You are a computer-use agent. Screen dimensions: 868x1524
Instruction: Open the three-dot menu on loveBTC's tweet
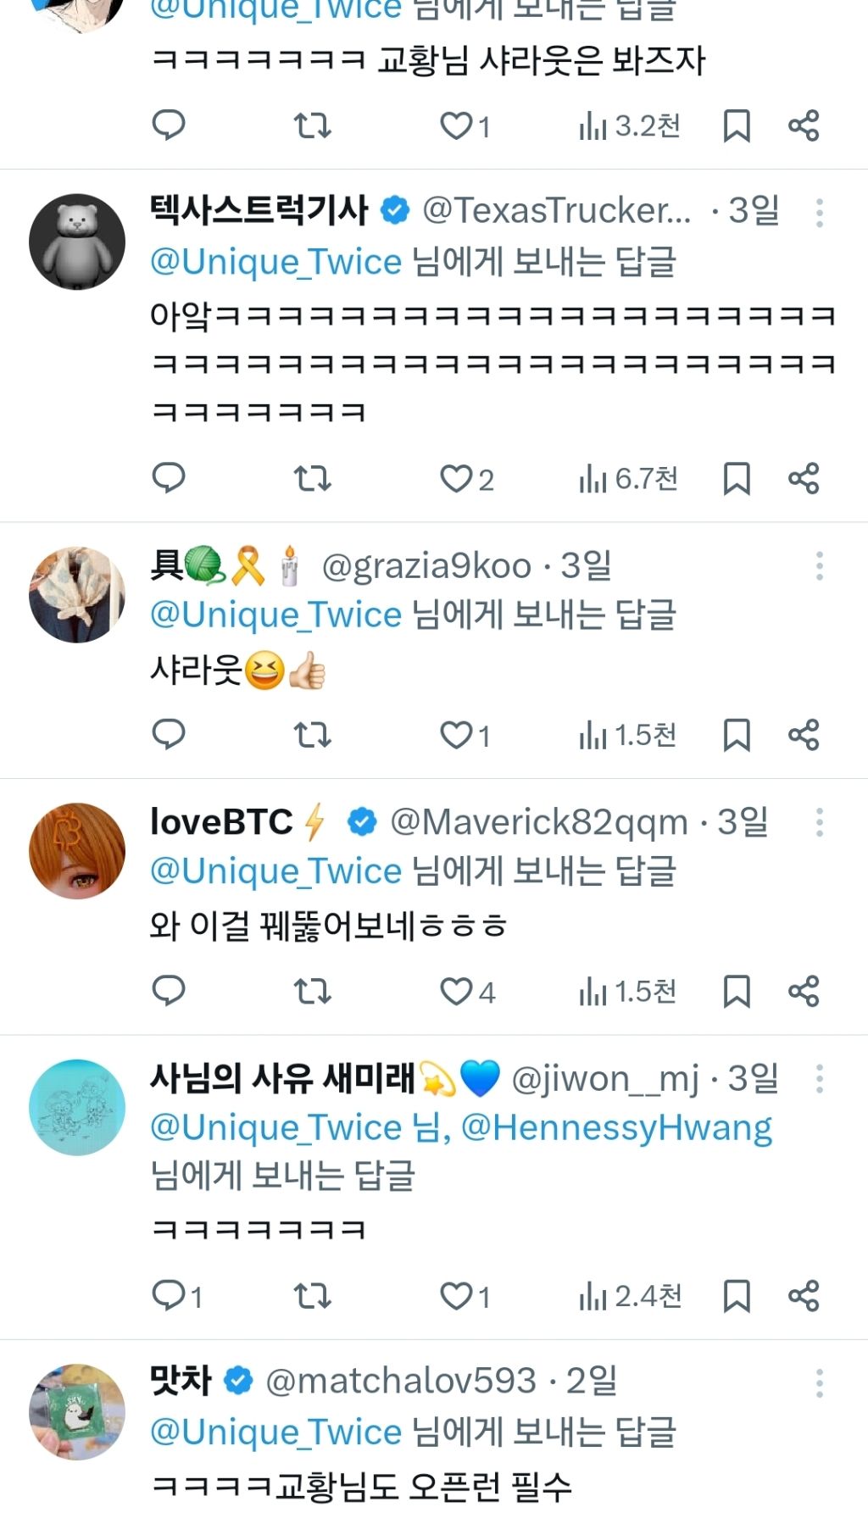point(819,822)
